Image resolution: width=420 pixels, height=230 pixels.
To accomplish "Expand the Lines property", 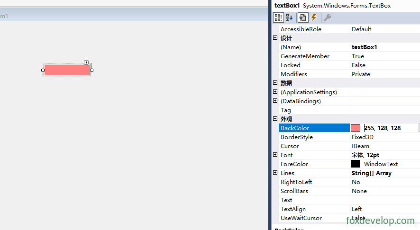I will (275, 172).
